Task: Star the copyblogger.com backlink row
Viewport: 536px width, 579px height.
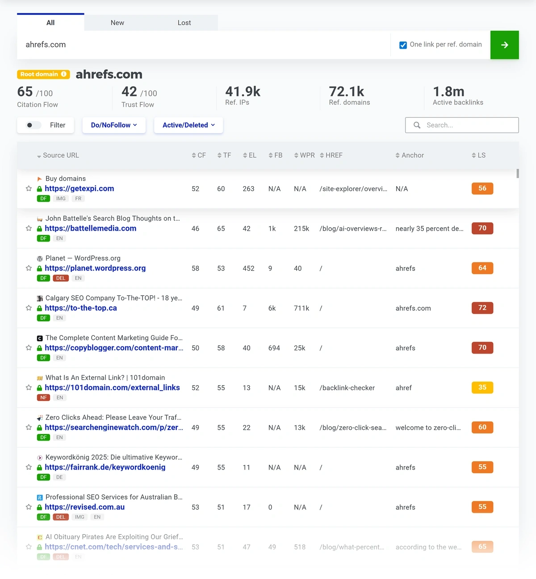Action: tap(29, 347)
